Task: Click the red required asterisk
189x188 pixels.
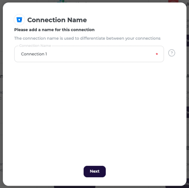Action: [x=157, y=54]
